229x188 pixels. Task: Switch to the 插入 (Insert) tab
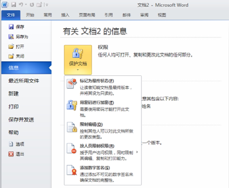65,15
